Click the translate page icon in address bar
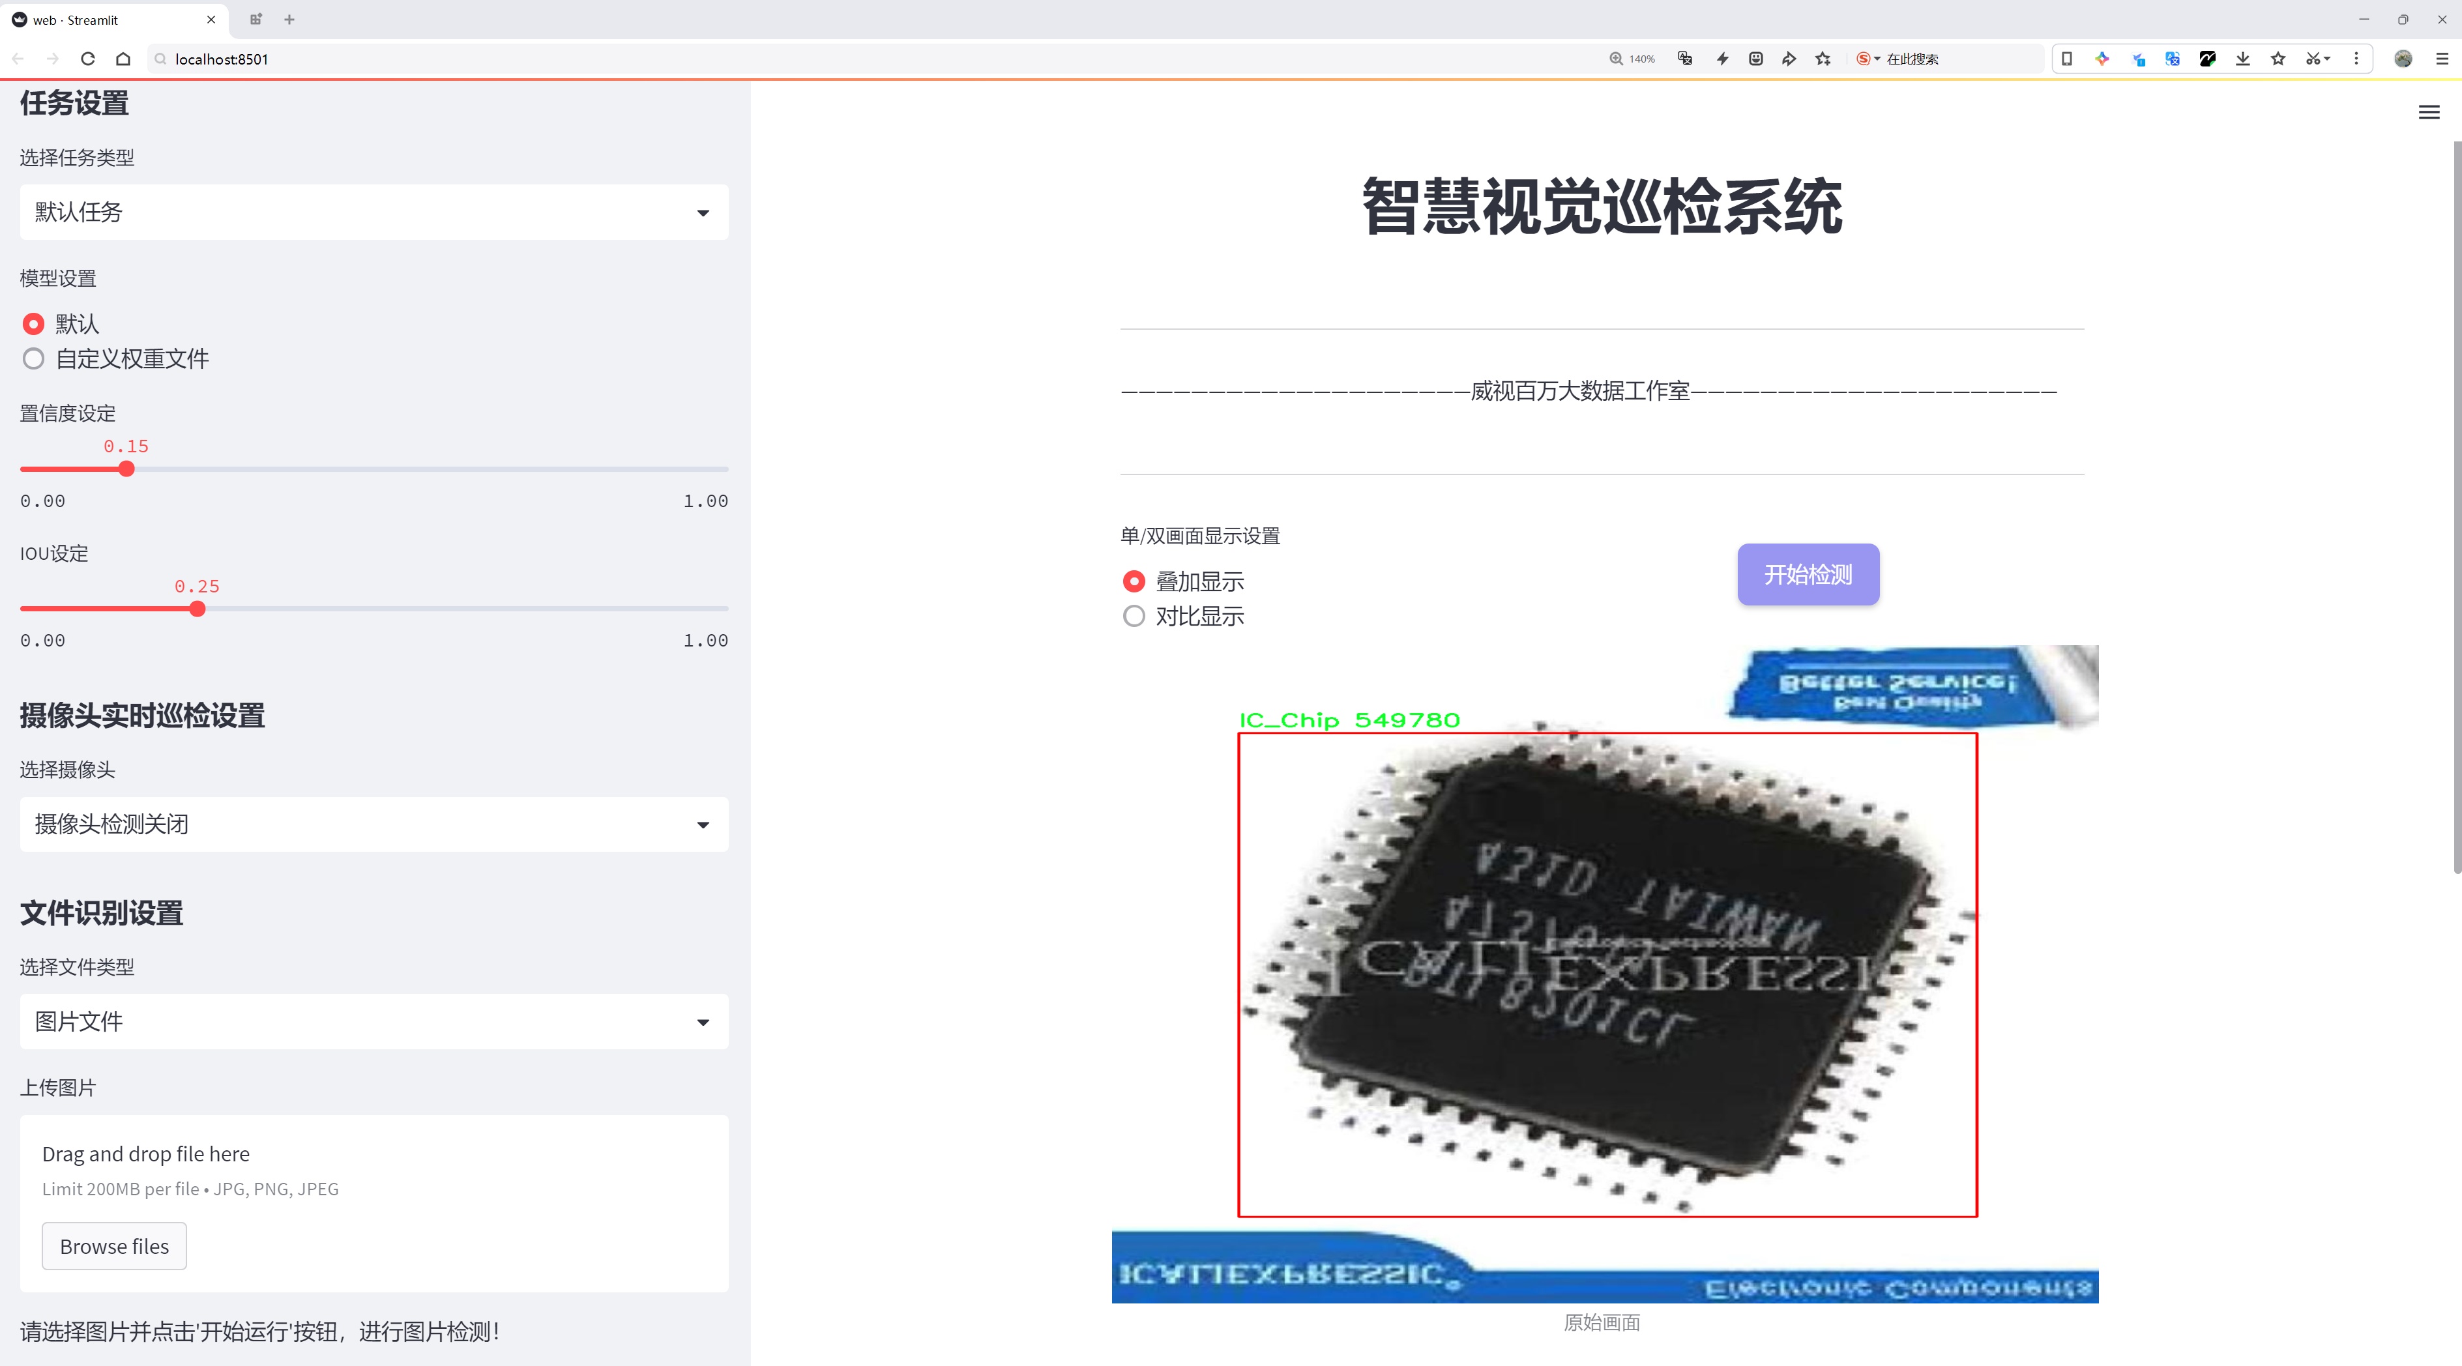This screenshot has width=2462, height=1366. click(1685, 58)
